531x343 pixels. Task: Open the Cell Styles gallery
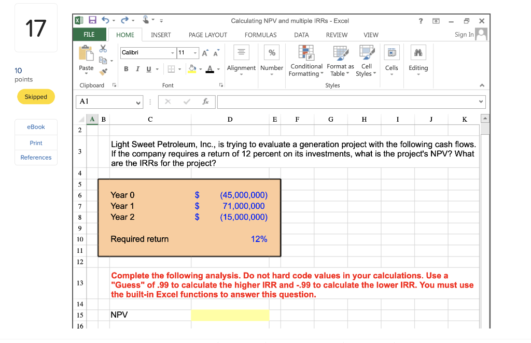[366, 61]
